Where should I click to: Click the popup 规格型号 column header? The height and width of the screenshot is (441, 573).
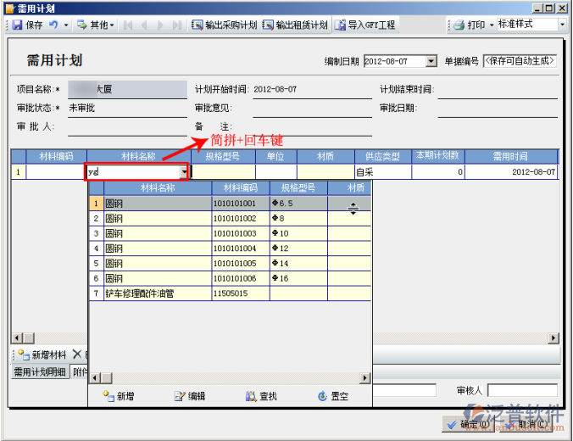click(x=298, y=188)
